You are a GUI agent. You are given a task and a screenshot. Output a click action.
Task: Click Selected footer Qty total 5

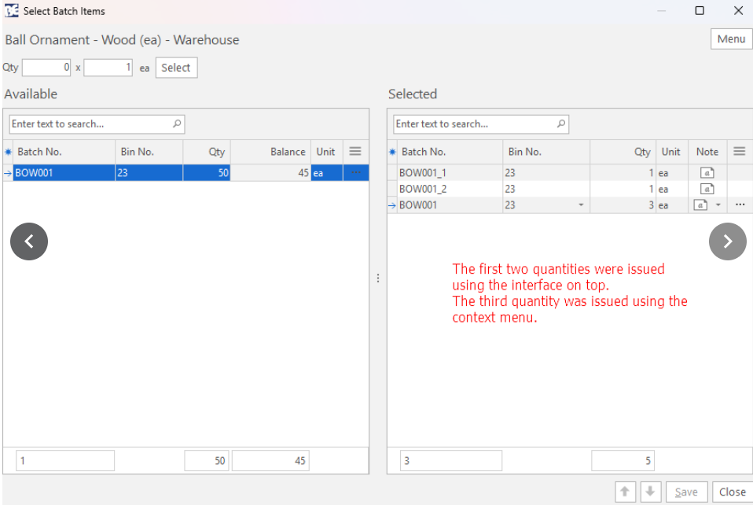[x=623, y=461]
